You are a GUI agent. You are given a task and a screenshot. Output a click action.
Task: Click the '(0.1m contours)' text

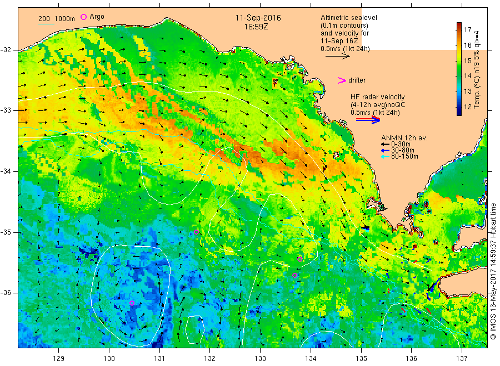[344, 26]
